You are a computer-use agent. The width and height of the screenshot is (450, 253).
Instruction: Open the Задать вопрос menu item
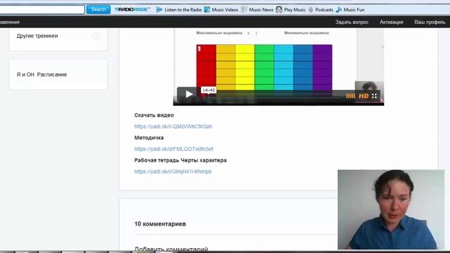[x=352, y=22]
